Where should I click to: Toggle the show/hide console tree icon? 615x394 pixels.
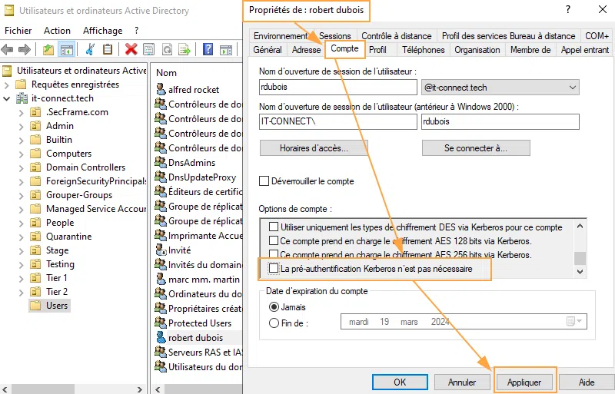pyautogui.click(x=66, y=49)
